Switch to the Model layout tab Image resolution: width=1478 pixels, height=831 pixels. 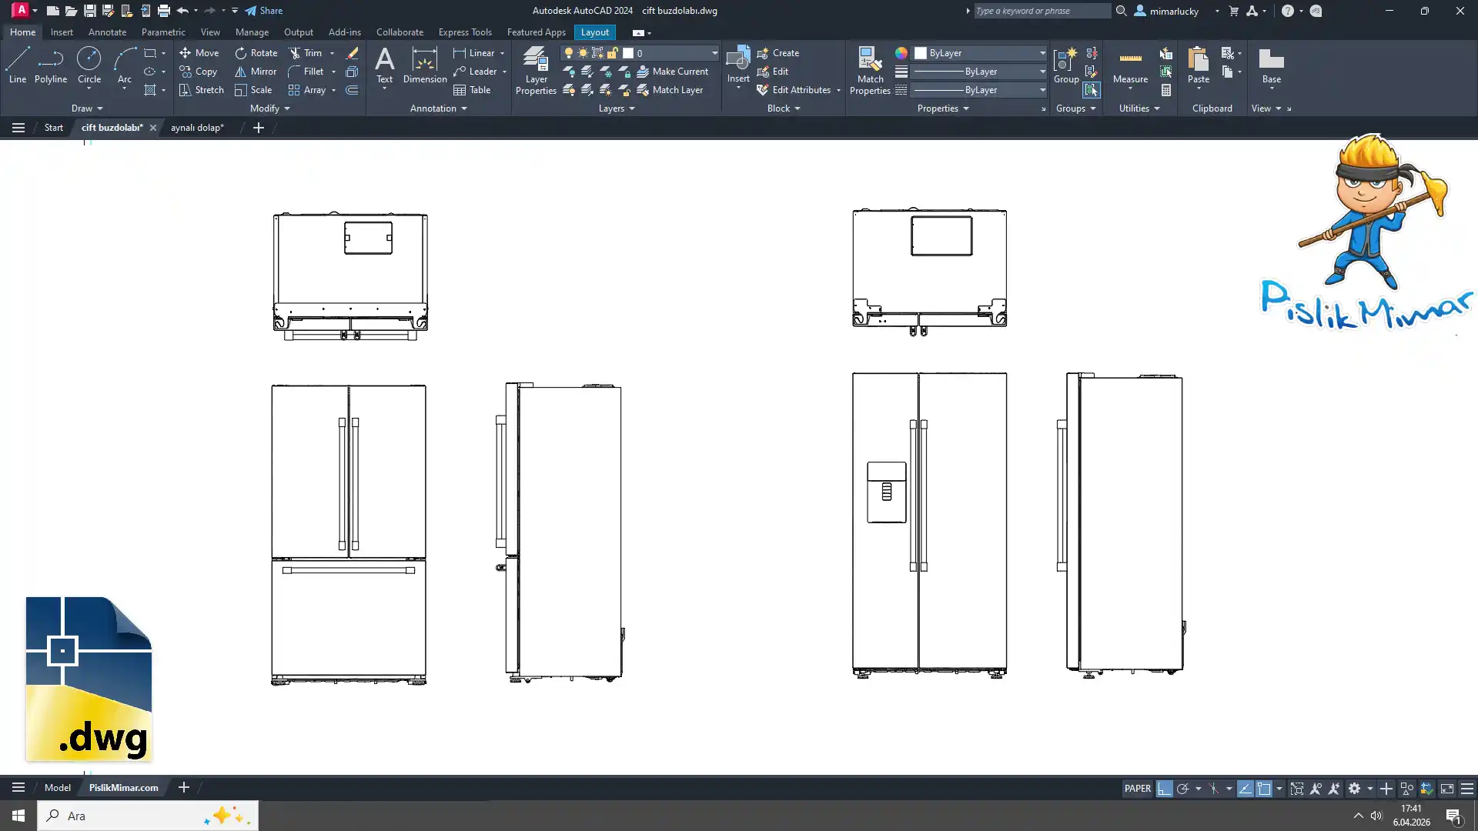coord(57,788)
